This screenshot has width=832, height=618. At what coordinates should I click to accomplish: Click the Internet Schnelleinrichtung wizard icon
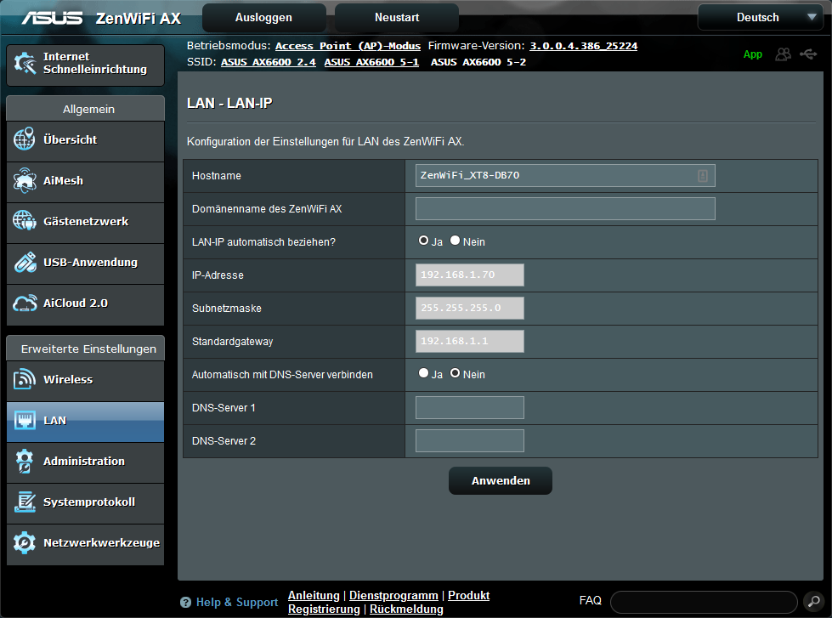tap(25, 63)
